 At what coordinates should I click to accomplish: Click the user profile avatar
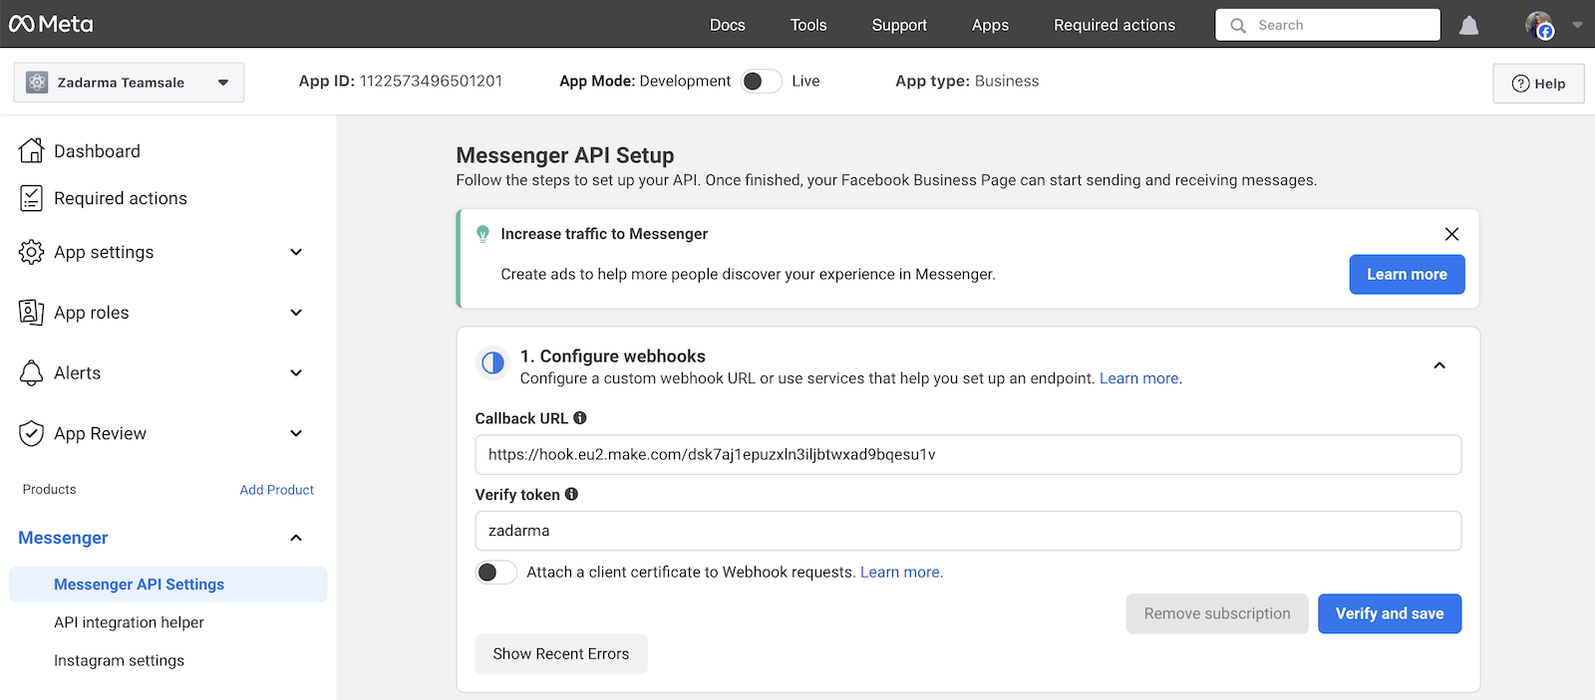[1539, 25]
